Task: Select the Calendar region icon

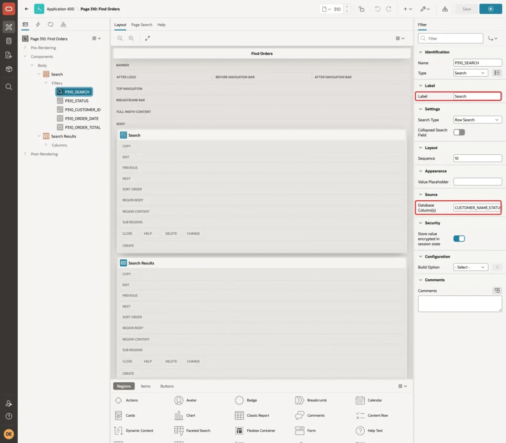Action: [360, 400]
